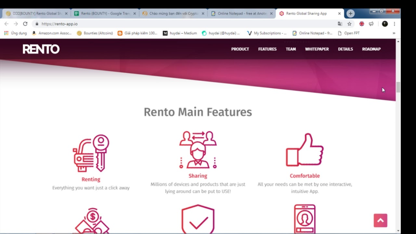Close the Online Notepad tab
Image resolution: width=416 pixels, height=234 pixels.
pyautogui.click(x=271, y=14)
